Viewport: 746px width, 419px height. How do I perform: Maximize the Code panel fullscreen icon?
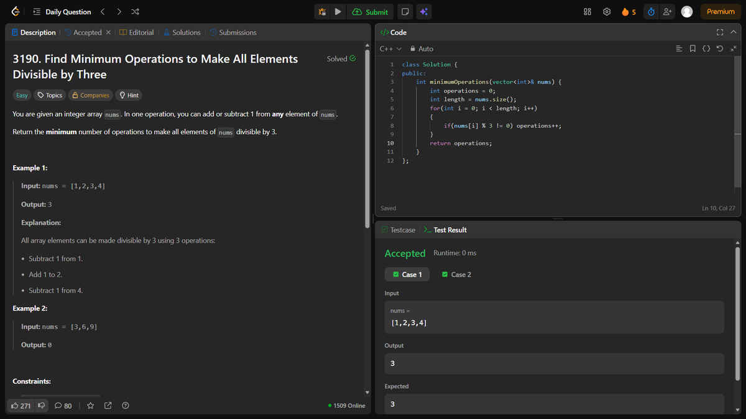pos(720,32)
